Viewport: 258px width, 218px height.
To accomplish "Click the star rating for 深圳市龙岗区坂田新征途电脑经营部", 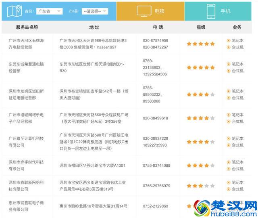I will (201, 94).
